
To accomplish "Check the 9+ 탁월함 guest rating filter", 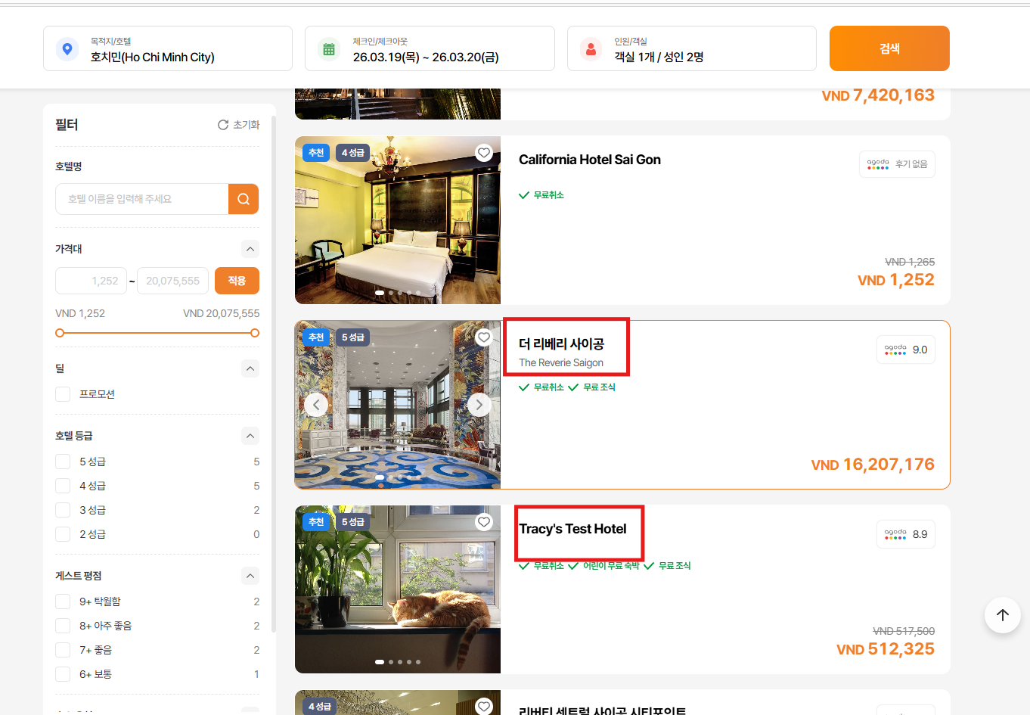I will pos(63,602).
